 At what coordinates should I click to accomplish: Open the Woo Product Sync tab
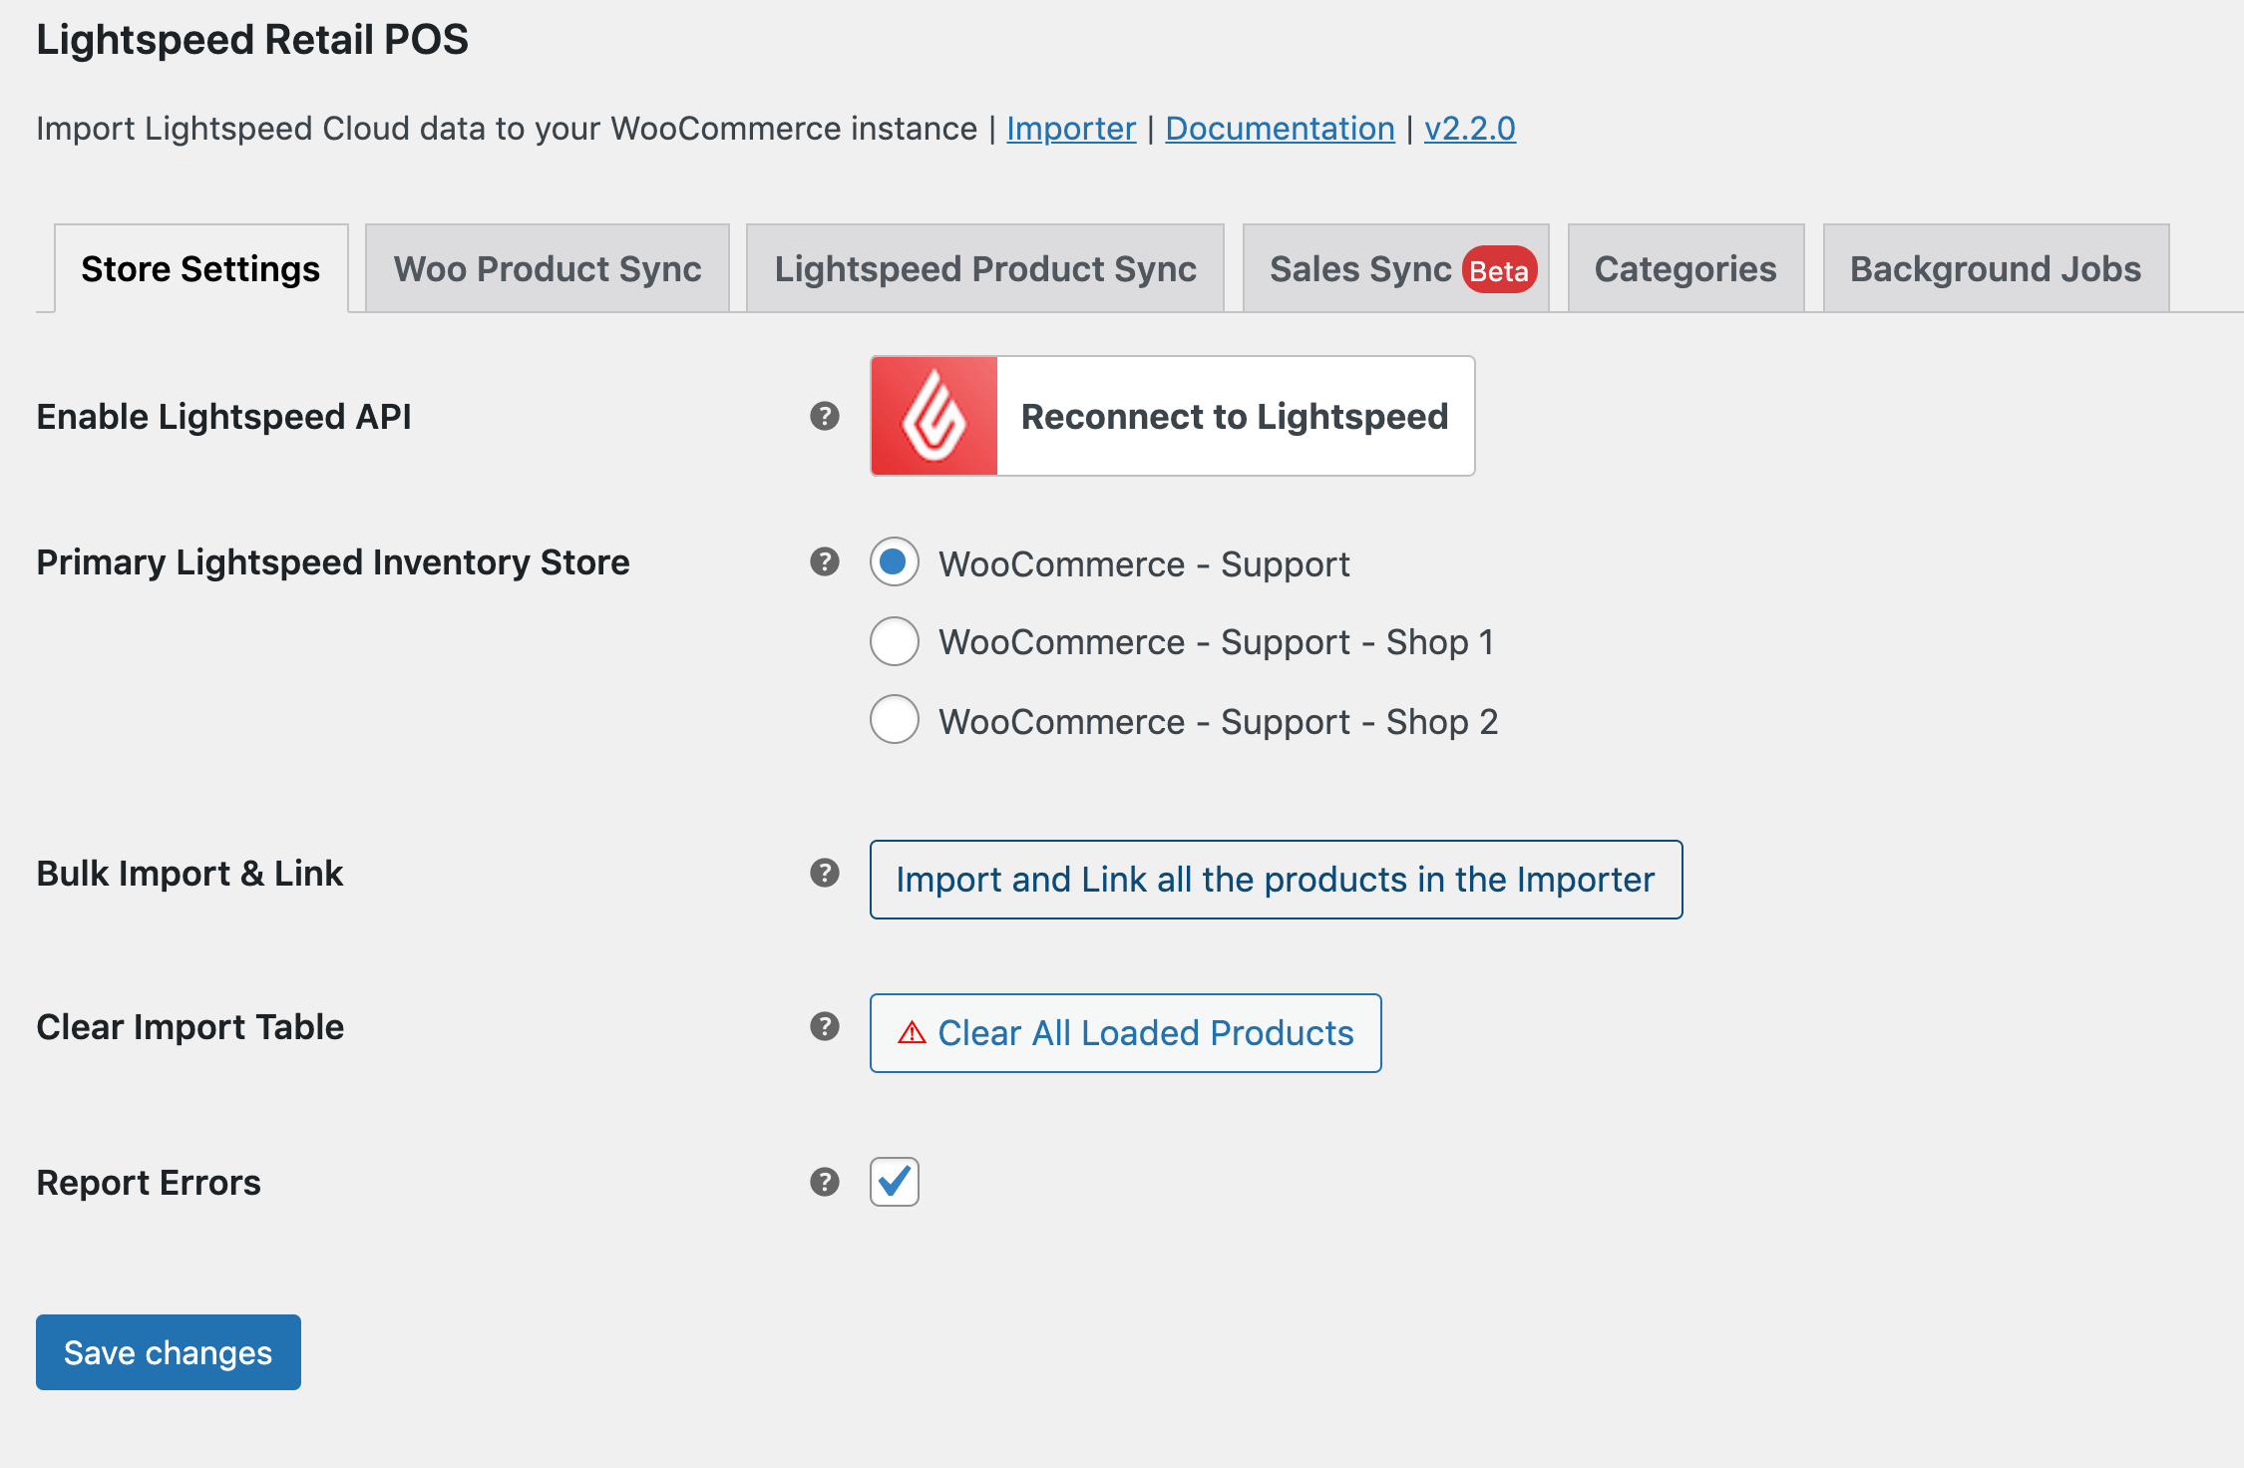point(548,268)
